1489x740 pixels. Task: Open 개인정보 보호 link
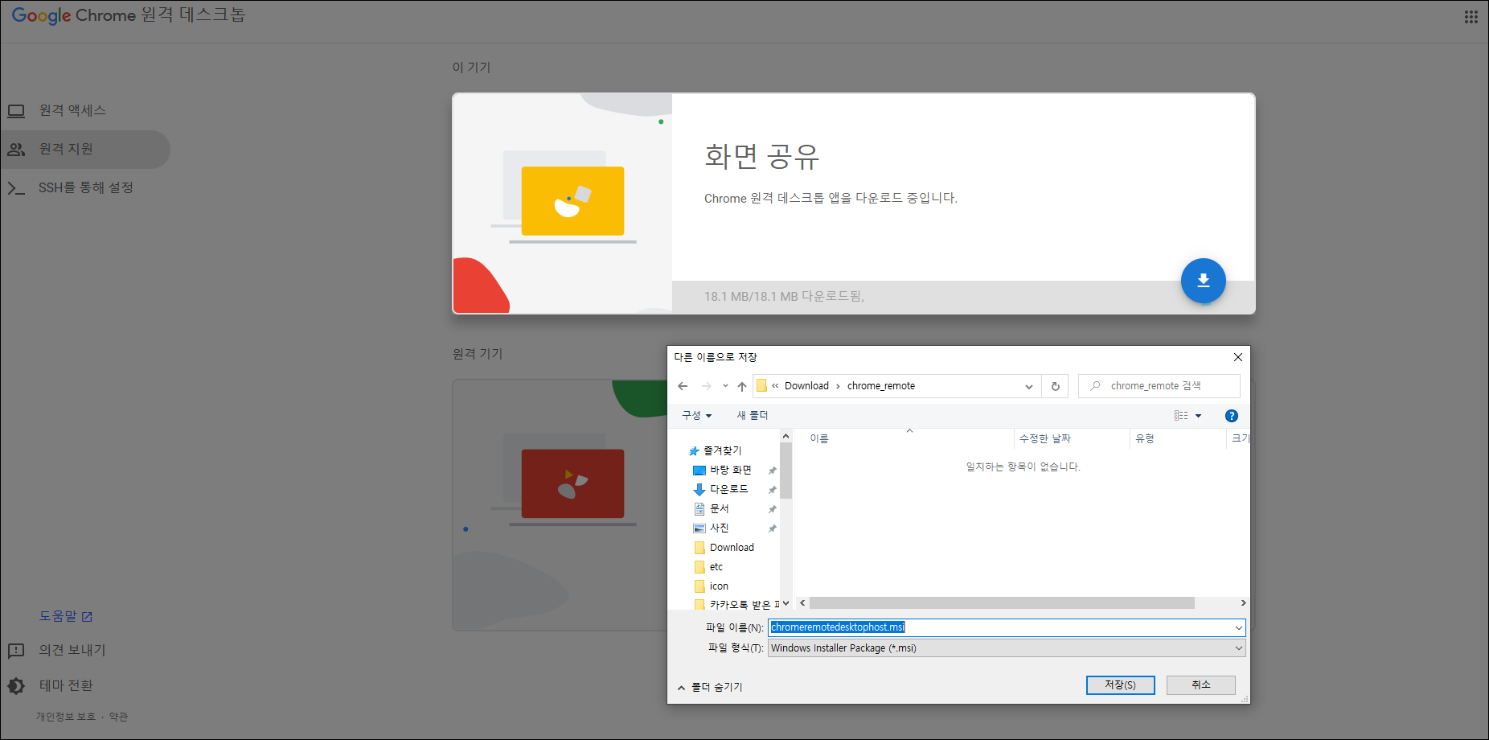66,717
